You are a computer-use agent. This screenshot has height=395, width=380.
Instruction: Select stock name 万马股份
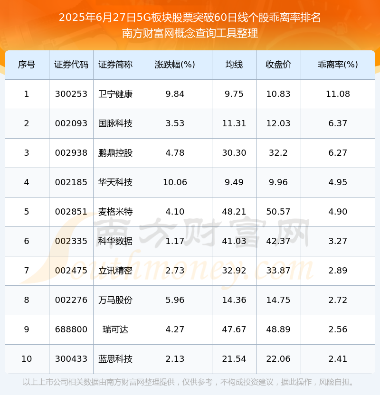point(115,300)
